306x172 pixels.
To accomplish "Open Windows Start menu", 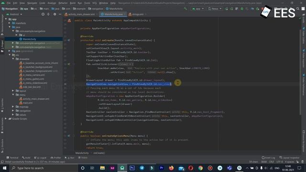I will click(4, 168).
